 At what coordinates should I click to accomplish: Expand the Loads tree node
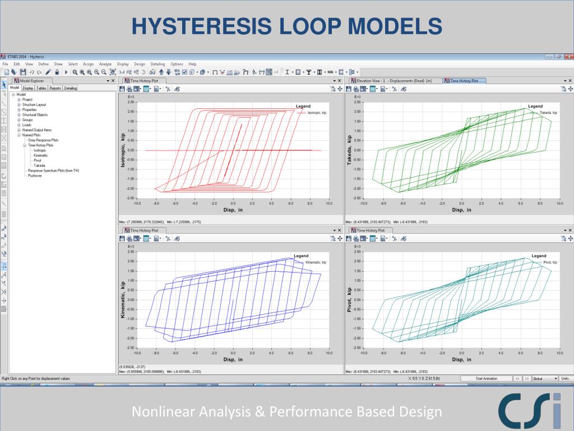click(19, 125)
